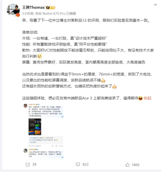Open the attached review screenshot image
Viewport: 161px width, 172px height.
coord(43,131)
